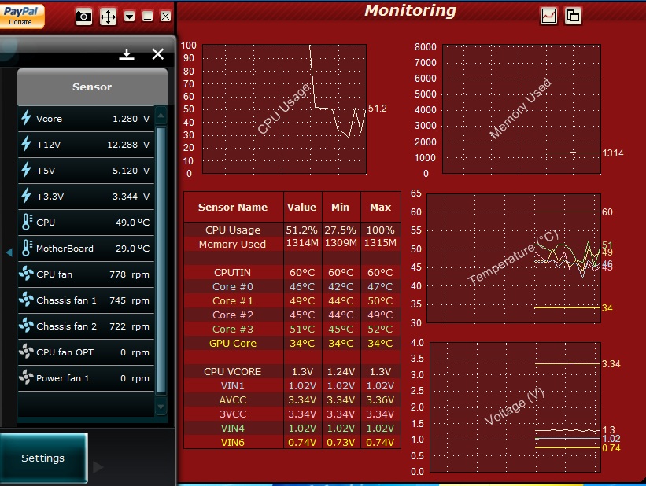Click the PayPal Donate button
The width and height of the screenshot is (646, 486).
(21, 15)
